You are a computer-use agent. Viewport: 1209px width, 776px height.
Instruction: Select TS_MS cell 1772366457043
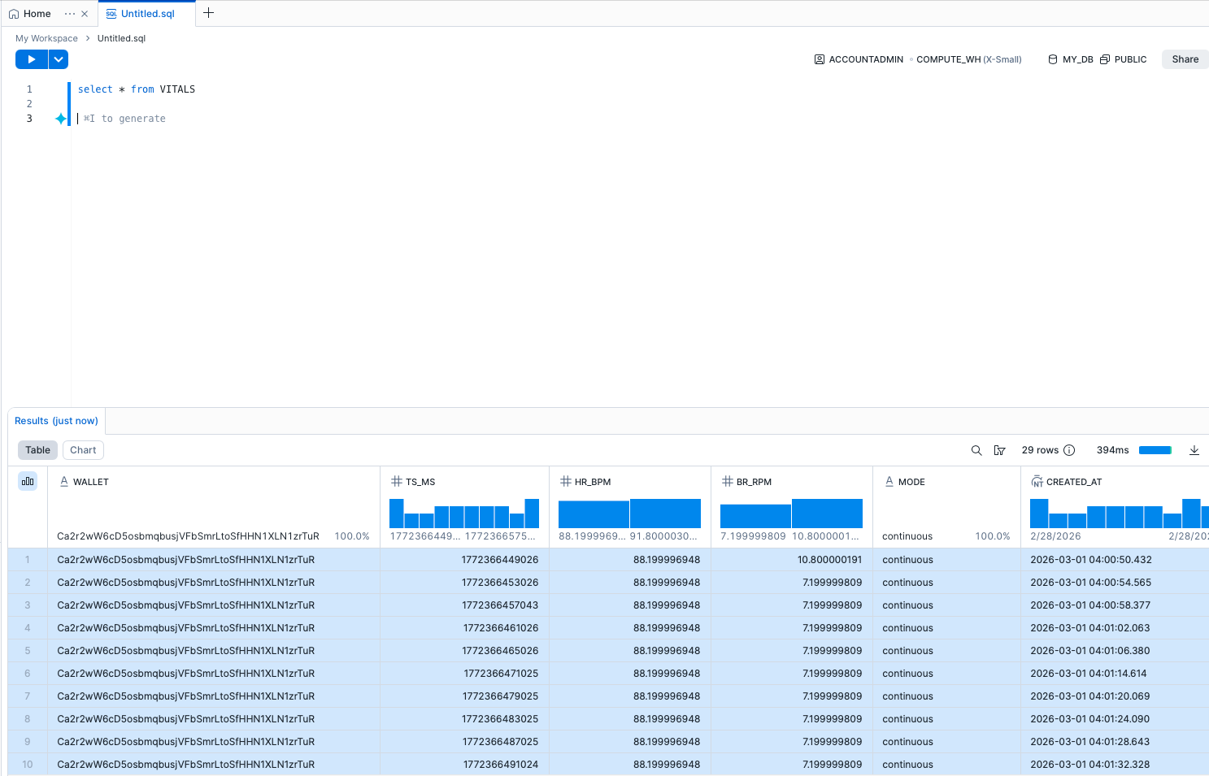464,605
